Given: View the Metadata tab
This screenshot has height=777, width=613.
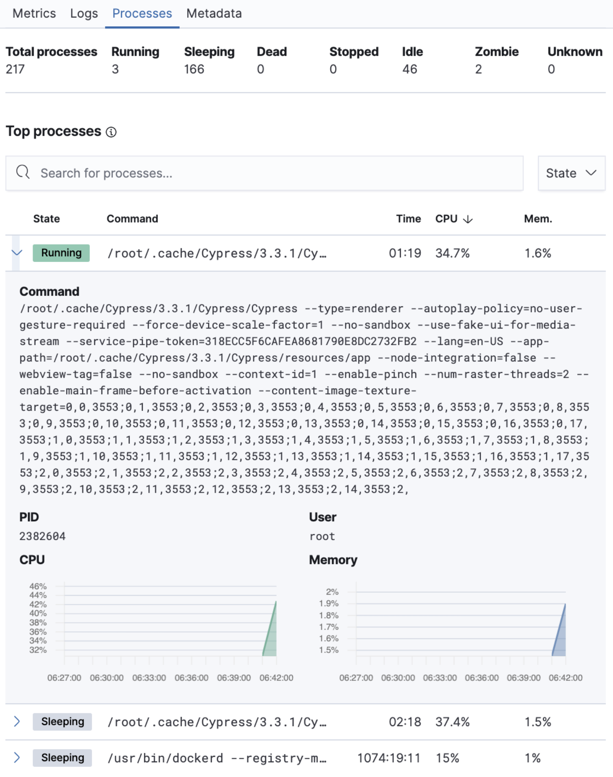Looking at the screenshot, I should coord(213,13).
